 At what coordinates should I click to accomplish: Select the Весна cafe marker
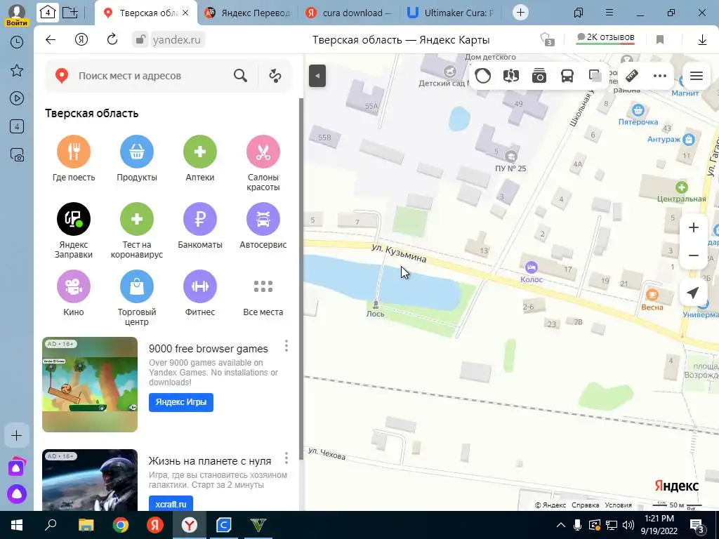tap(652, 294)
